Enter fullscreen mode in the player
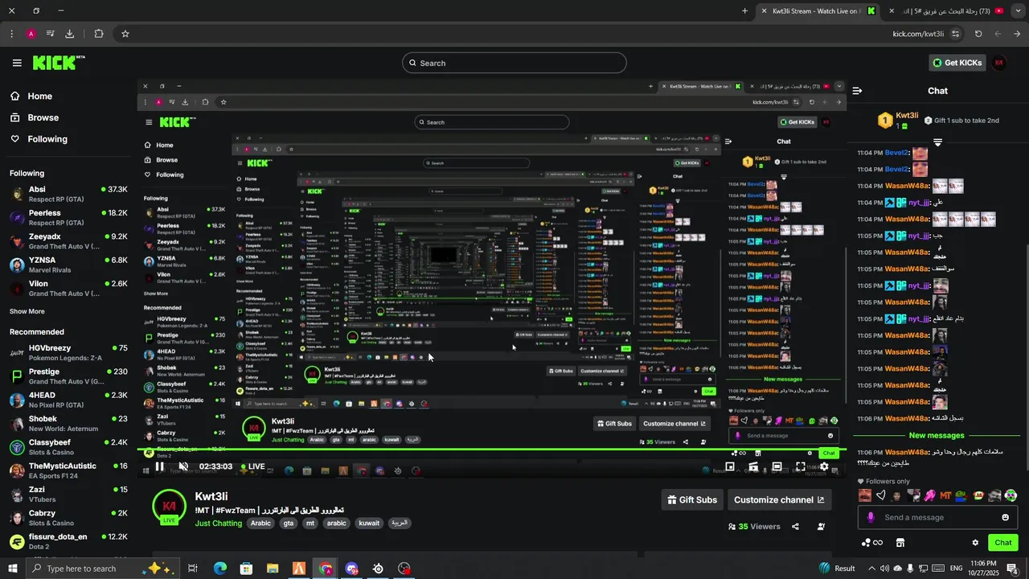Viewport: 1029px width, 579px height. pyautogui.click(x=801, y=466)
